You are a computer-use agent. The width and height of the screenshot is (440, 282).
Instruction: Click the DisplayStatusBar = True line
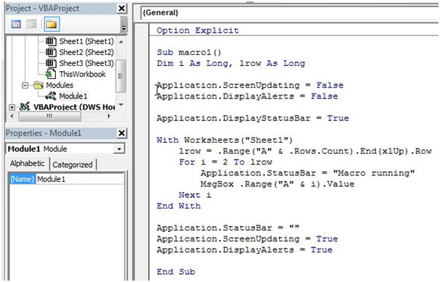click(x=253, y=118)
